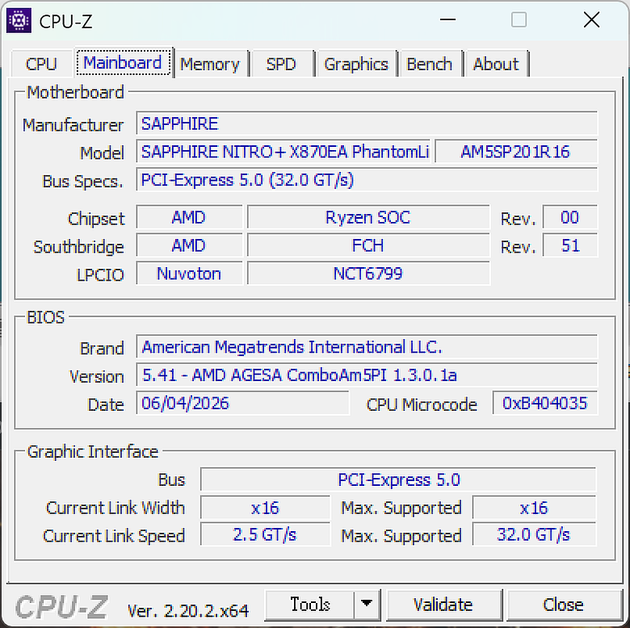
Task: Click Max. Supported speed 32.0 GT/s
Action: (x=534, y=535)
